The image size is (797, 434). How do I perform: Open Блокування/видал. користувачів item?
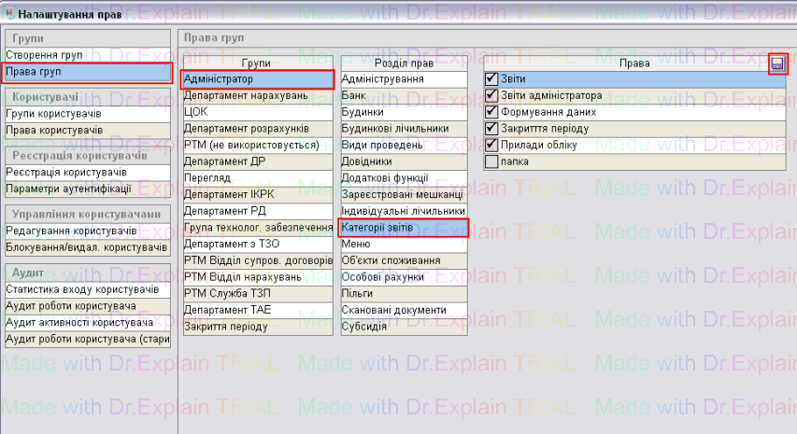click(x=87, y=247)
